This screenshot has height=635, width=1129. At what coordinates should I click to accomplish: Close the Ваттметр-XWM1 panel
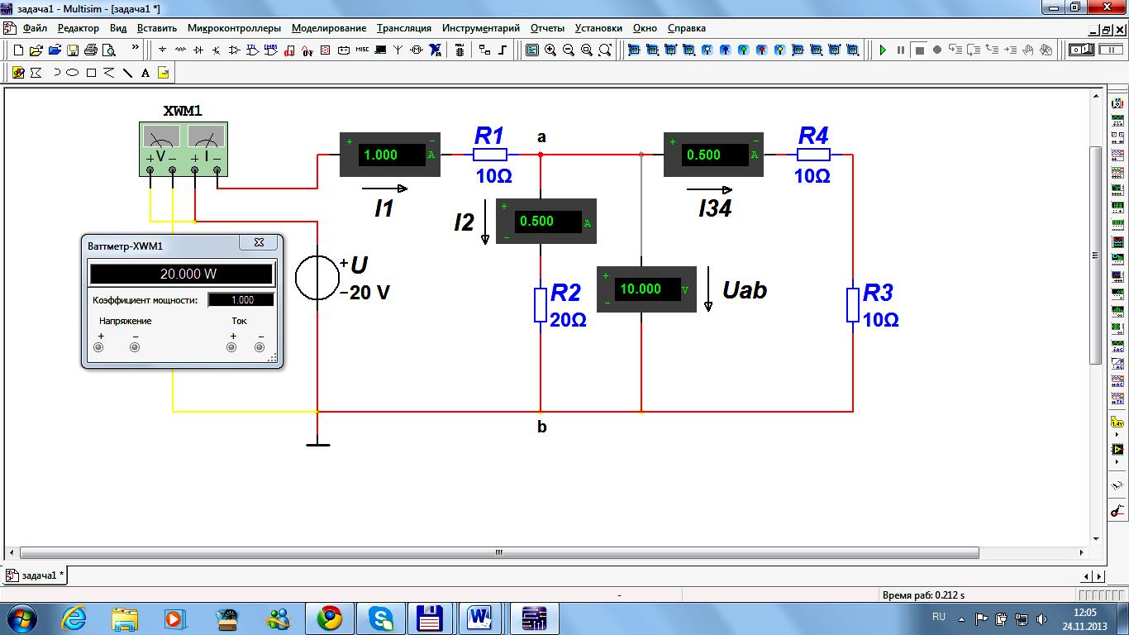259,243
